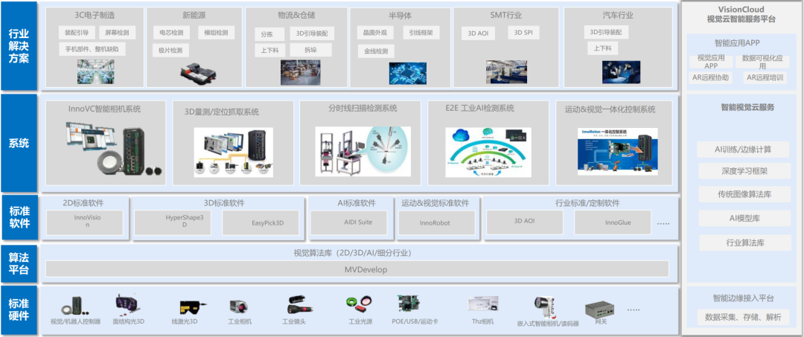Click the 数据可视化应用 box

pos(762,62)
